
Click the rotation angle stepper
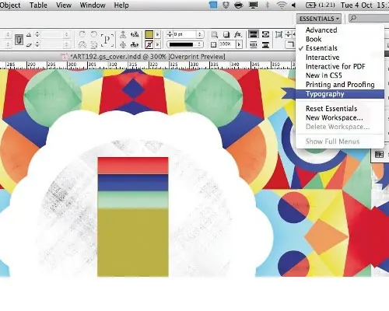37,34
